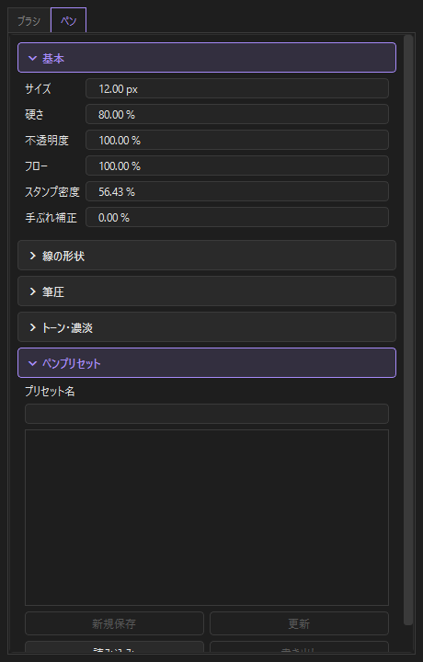Click the 更新 button
This screenshot has width=423, height=662.
coord(299,623)
